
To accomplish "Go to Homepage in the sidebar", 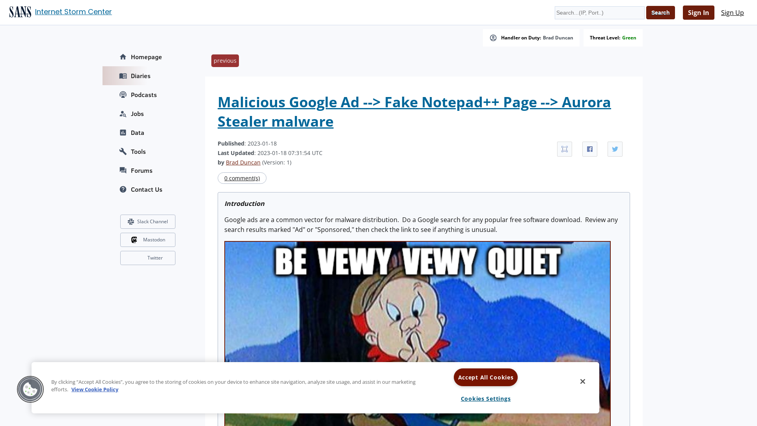I will pyautogui.click(x=146, y=57).
